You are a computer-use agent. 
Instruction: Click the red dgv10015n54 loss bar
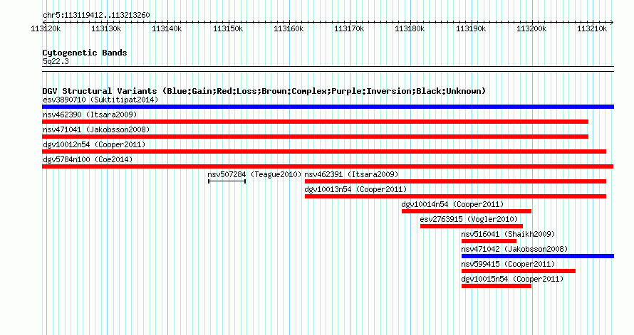(497, 286)
